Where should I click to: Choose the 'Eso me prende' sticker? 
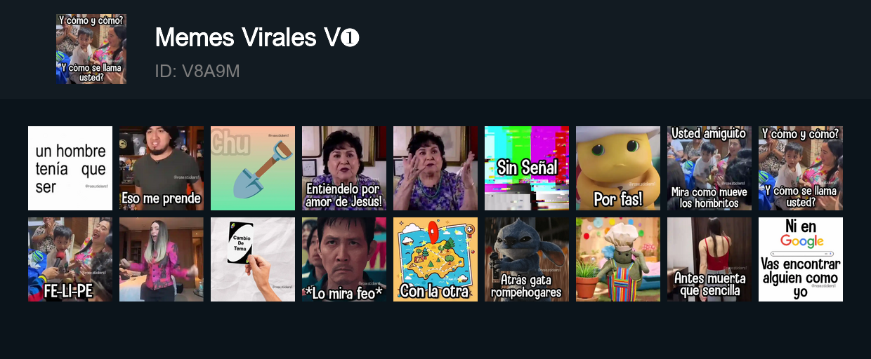(162, 168)
